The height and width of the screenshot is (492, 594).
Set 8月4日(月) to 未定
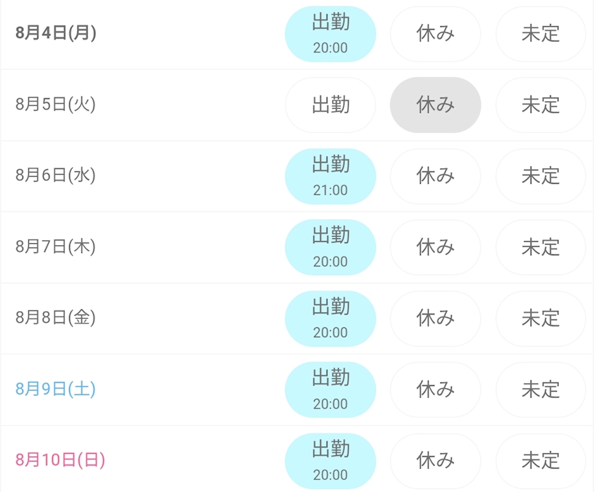click(541, 34)
